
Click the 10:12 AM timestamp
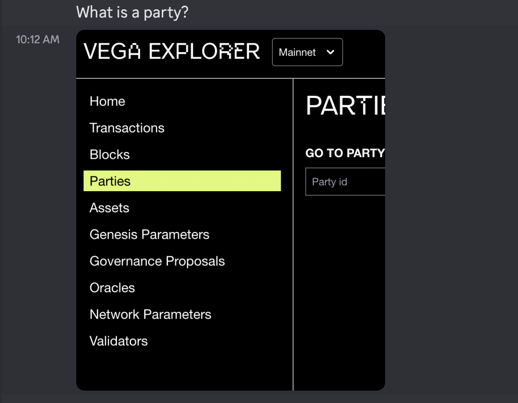[x=38, y=39]
